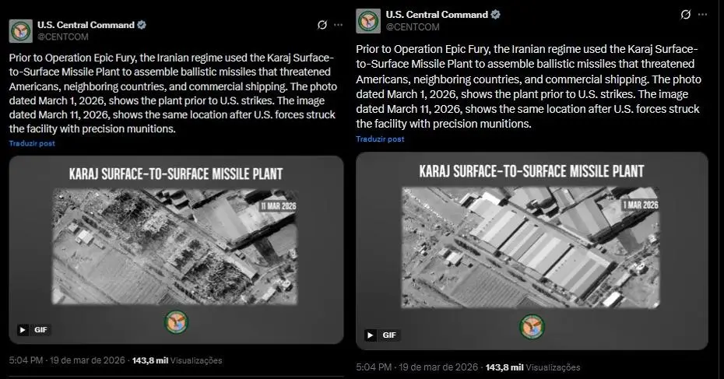The width and height of the screenshot is (724, 379).
Task: Open the three-dot More menu on the left post
Action: click(x=338, y=25)
